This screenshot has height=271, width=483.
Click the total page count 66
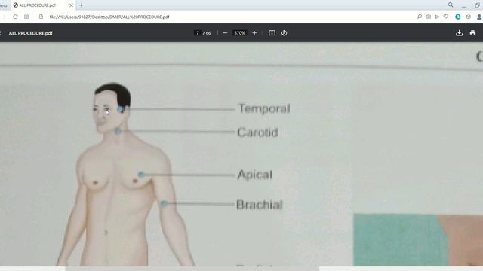coord(208,33)
